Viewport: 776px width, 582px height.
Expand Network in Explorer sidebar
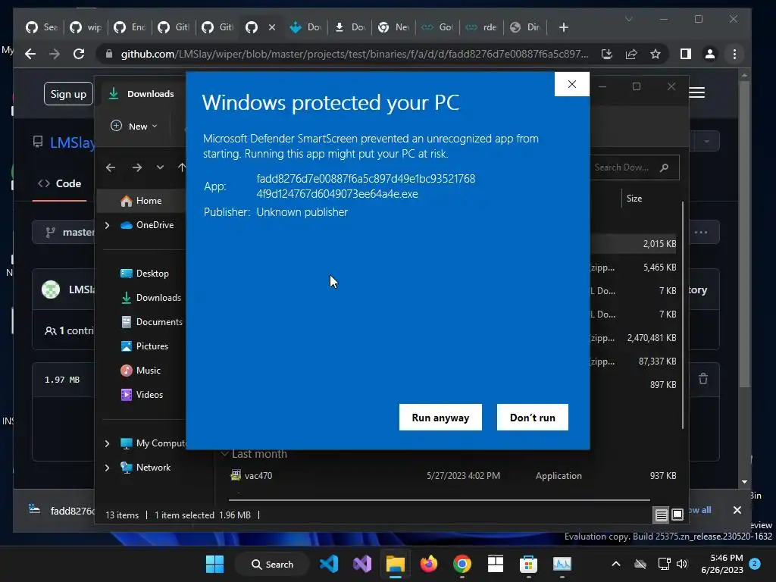(107, 467)
